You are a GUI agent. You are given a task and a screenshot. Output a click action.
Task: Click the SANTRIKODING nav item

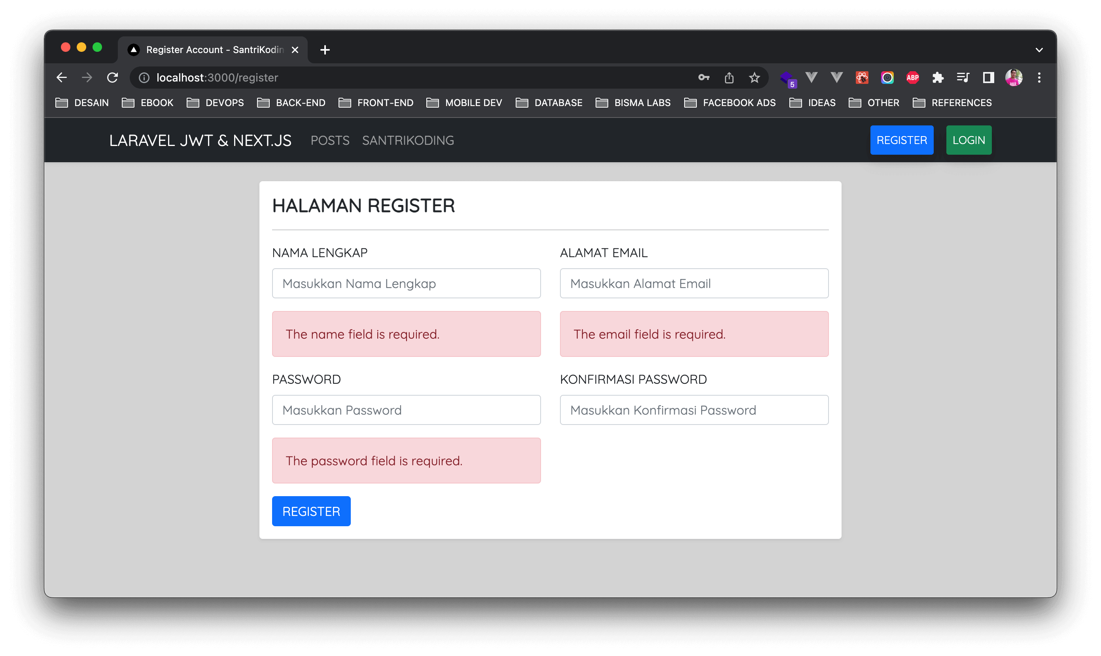pos(408,140)
